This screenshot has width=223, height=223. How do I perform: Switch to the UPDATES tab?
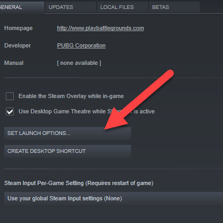click(x=71, y=7)
